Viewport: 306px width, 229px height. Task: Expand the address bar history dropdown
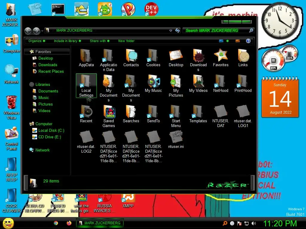(x=171, y=31)
